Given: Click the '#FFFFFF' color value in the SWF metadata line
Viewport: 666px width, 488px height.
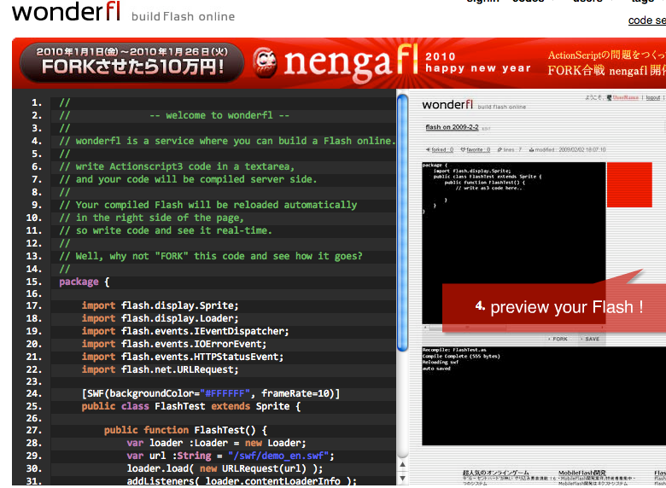Looking at the screenshot, I should click(225, 393).
